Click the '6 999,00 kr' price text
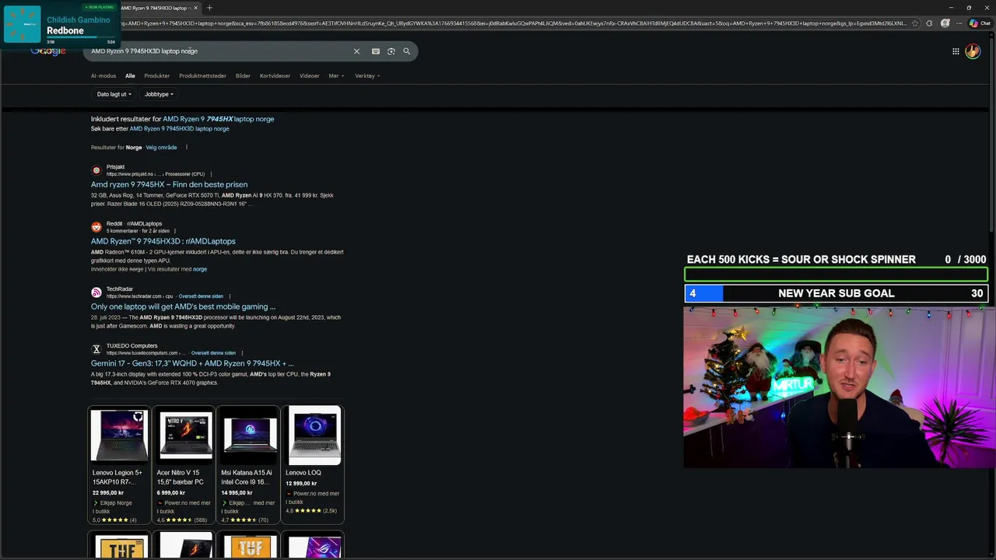Image resolution: width=996 pixels, height=560 pixels. click(x=171, y=493)
